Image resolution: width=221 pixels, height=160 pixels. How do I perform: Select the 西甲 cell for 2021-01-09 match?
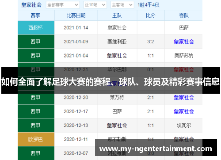point(36,42)
